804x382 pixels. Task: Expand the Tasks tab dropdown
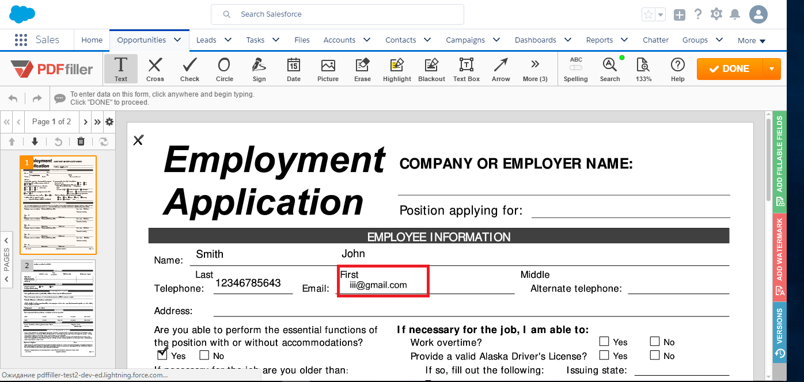coord(276,40)
